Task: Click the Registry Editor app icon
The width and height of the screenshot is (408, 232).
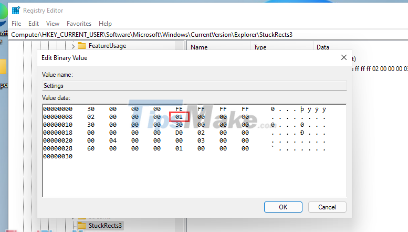Action: (16, 11)
